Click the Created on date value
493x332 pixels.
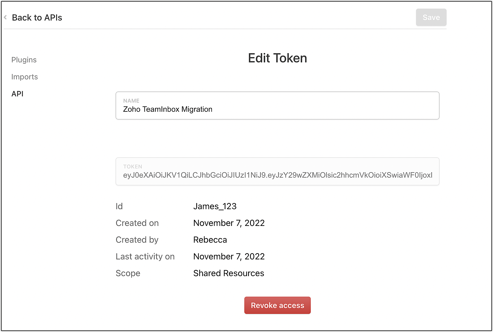pyautogui.click(x=229, y=223)
